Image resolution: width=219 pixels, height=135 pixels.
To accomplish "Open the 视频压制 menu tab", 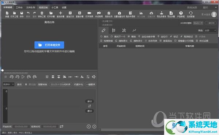I will (x=43, y=8).
